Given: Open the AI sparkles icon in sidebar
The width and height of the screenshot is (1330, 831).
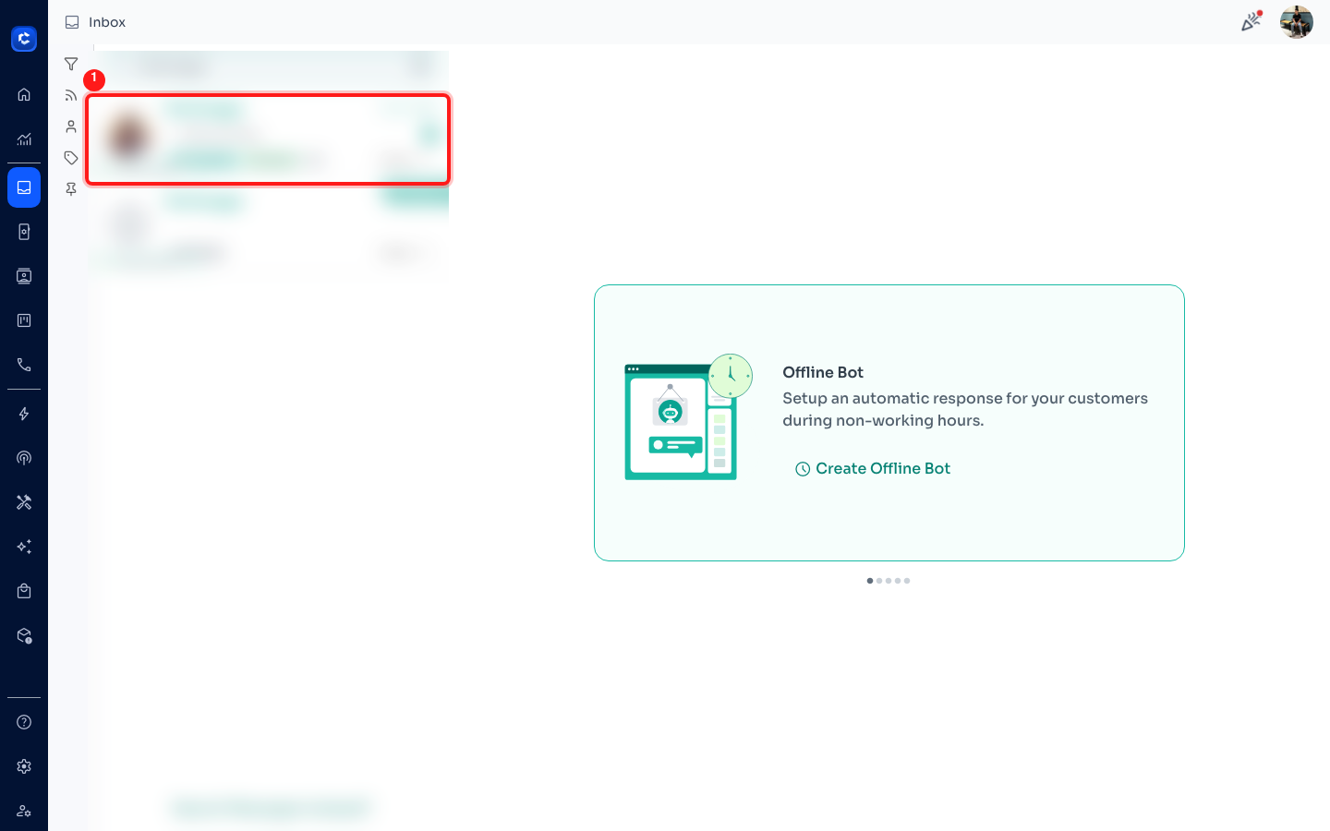Looking at the screenshot, I should (24, 547).
